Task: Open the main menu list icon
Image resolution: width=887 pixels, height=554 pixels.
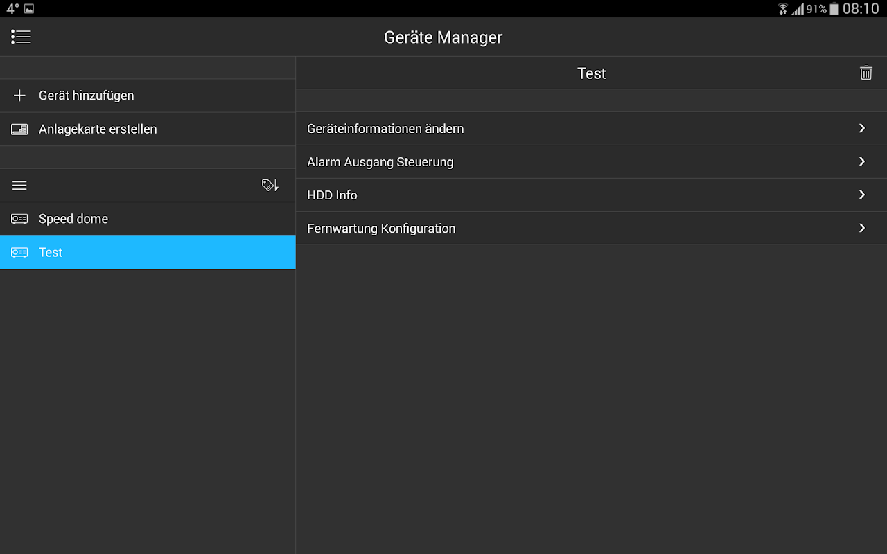Action: [21, 37]
